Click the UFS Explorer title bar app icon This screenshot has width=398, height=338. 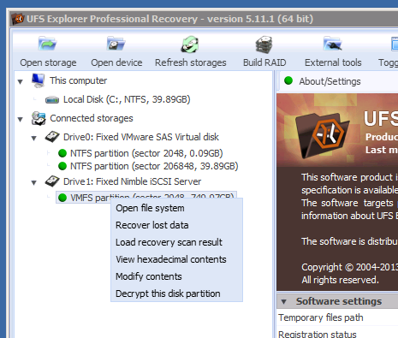(x=18, y=19)
